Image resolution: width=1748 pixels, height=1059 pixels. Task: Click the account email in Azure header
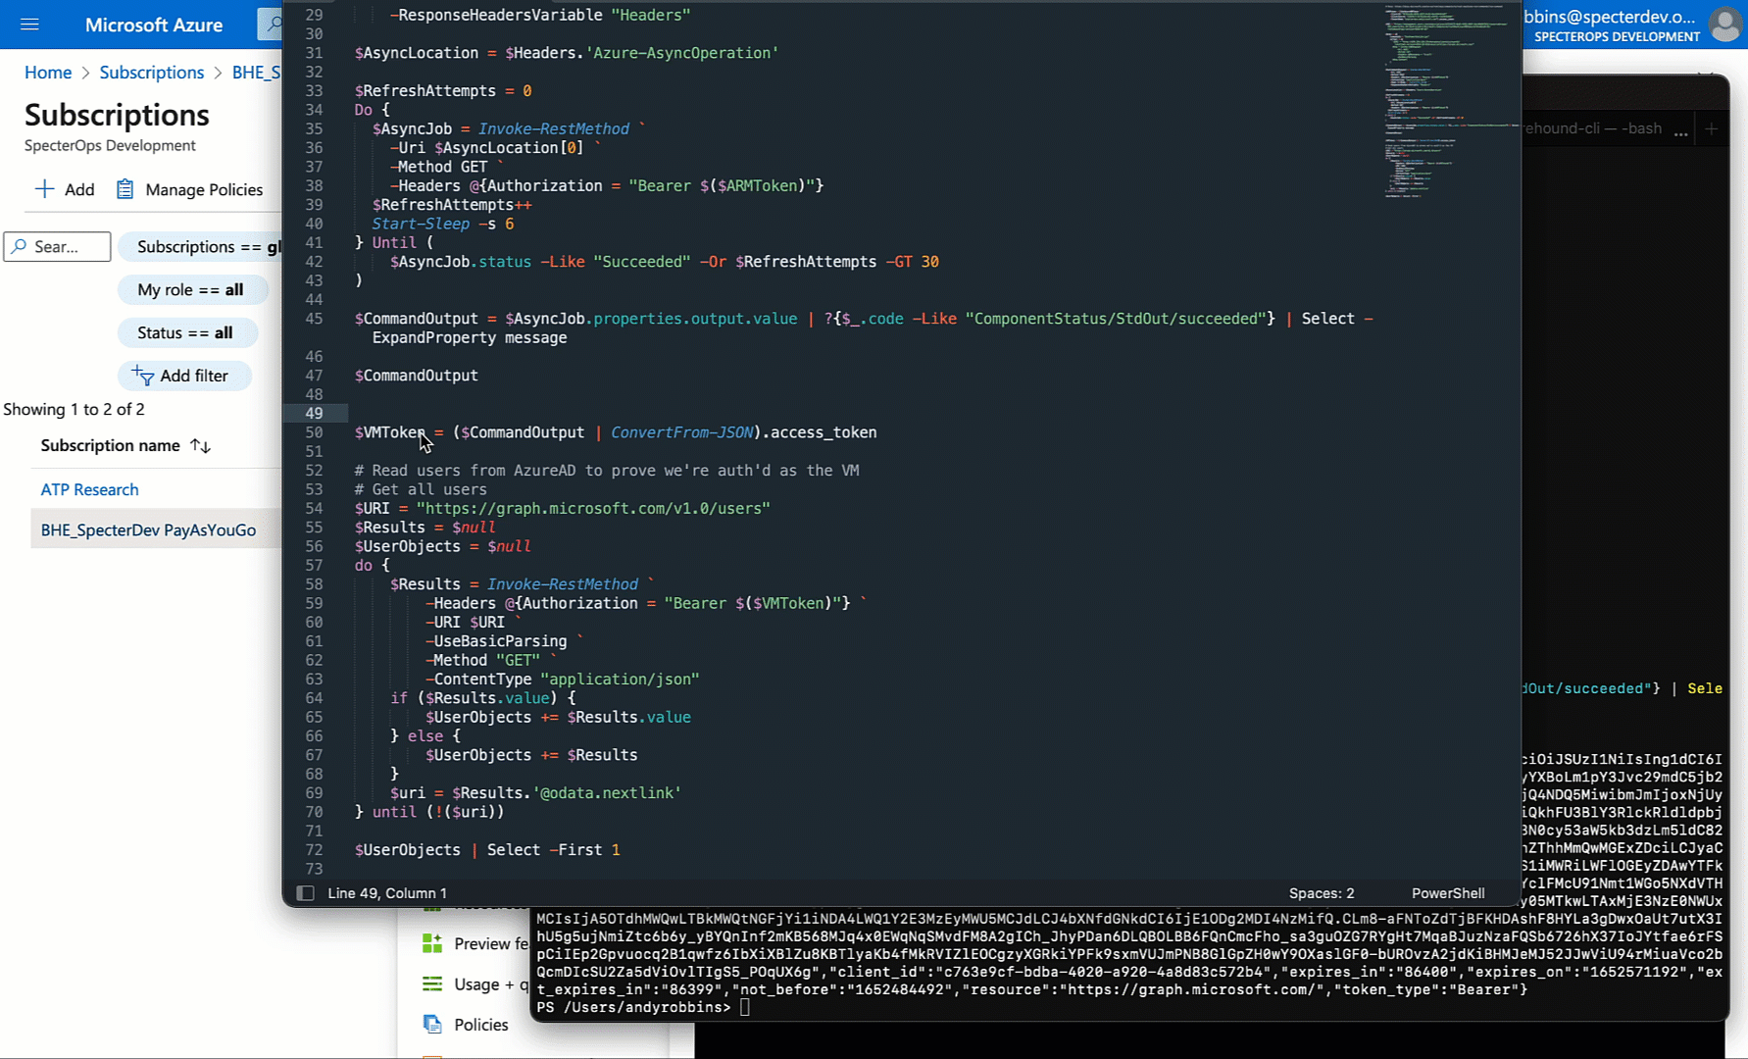coord(1611,17)
